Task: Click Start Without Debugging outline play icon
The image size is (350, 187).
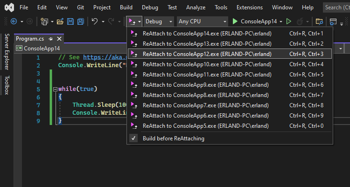Action: pos(289,21)
